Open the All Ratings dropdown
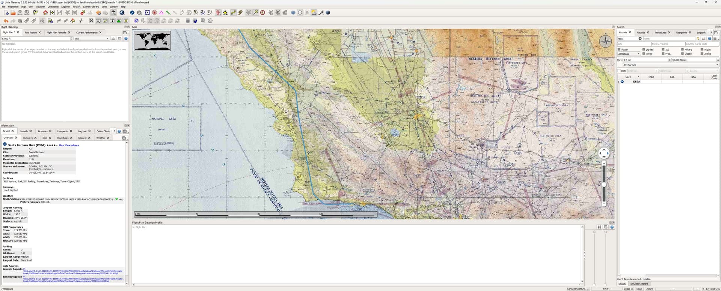The width and height of the screenshot is (721, 291). click(x=629, y=54)
